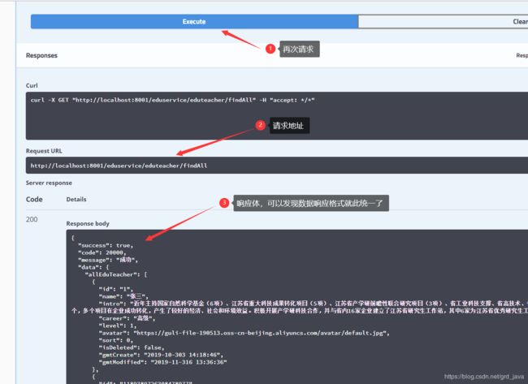Click the "success": true line
The width and height of the screenshot is (528, 384).
pyautogui.click(x=106, y=245)
